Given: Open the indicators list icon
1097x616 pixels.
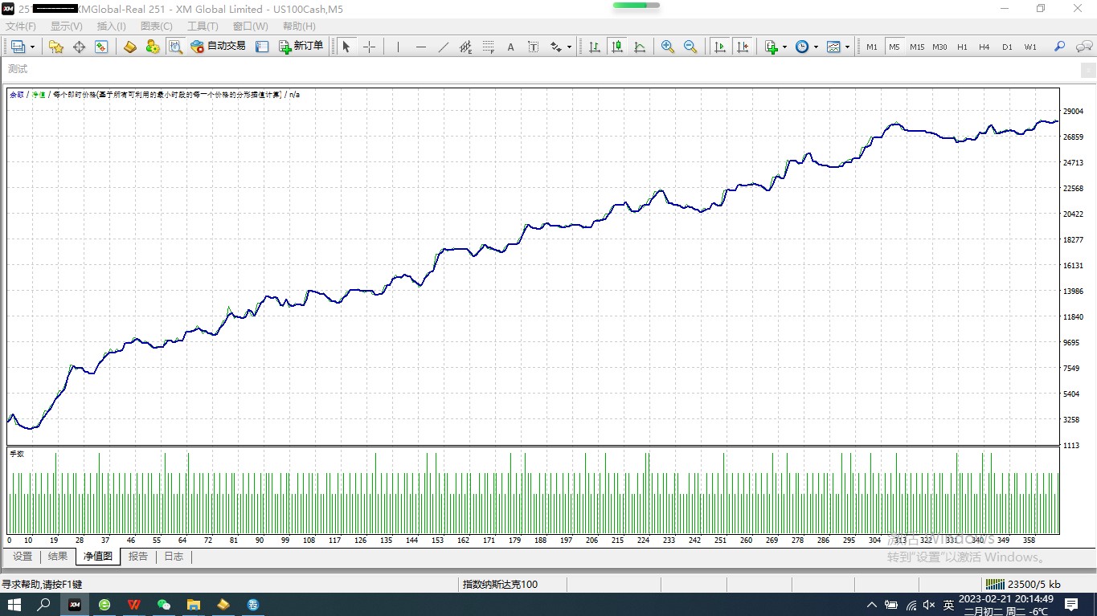Looking at the screenshot, I should (772, 47).
